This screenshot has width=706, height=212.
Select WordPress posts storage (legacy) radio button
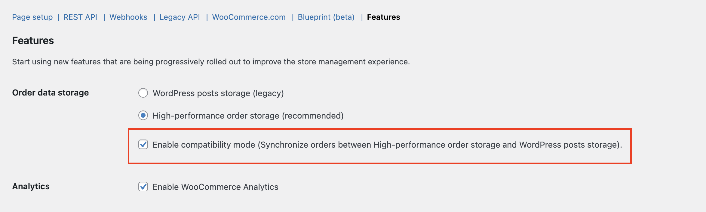click(x=143, y=93)
